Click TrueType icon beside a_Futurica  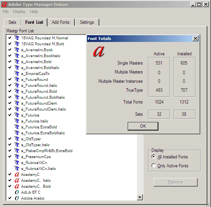[17, 115]
